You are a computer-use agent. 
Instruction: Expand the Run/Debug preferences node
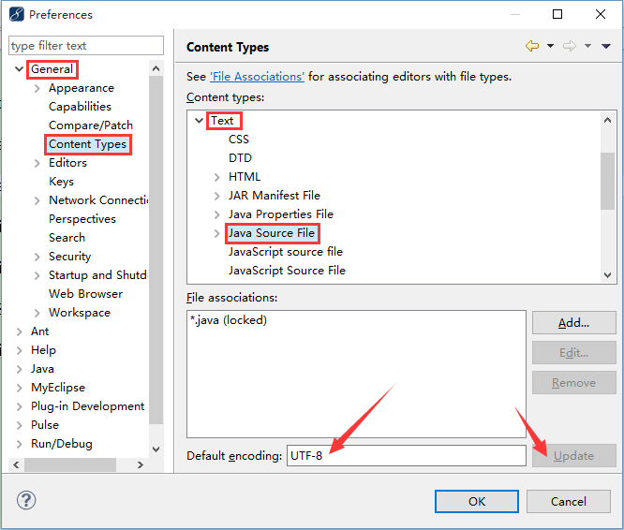pos(19,444)
